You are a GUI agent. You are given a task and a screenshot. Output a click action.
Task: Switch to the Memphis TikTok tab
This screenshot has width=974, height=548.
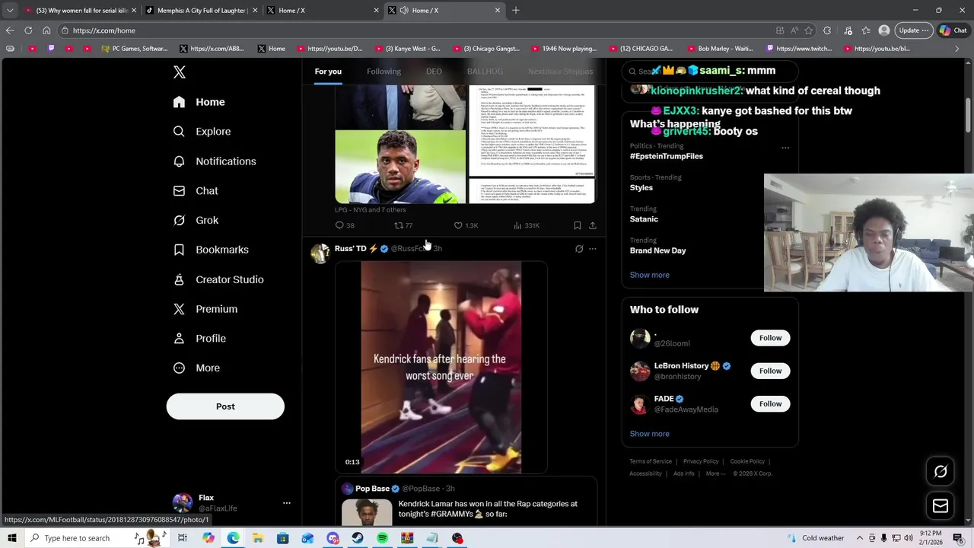click(x=202, y=11)
